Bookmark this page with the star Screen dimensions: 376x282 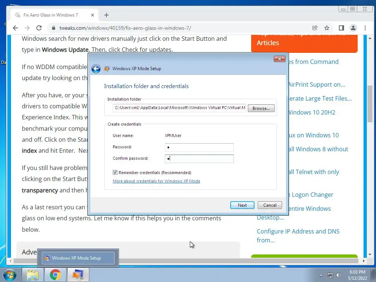[x=327, y=28]
